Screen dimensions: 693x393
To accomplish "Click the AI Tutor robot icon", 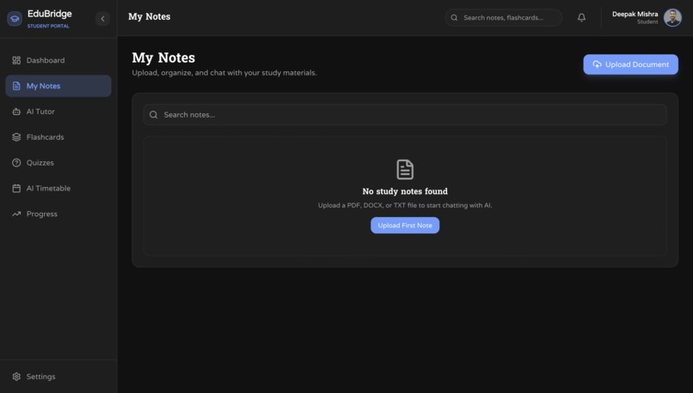I will point(16,112).
